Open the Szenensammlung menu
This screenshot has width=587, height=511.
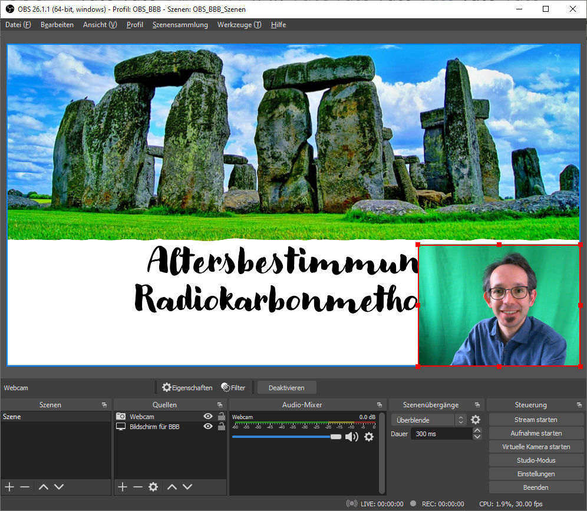point(180,25)
